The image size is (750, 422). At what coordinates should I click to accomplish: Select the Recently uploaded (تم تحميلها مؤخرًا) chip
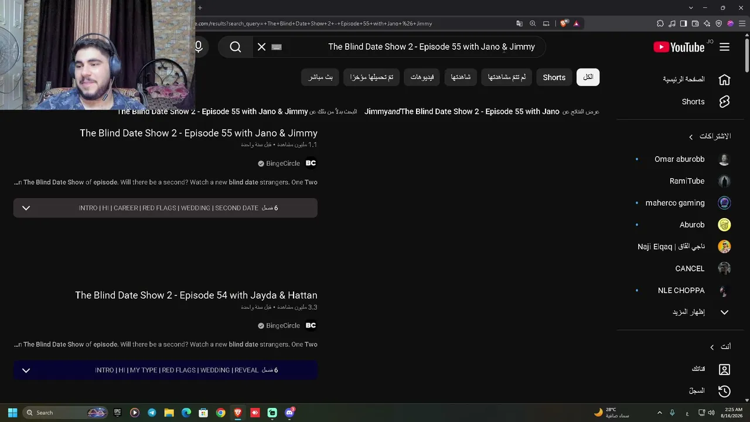[x=372, y=77]
